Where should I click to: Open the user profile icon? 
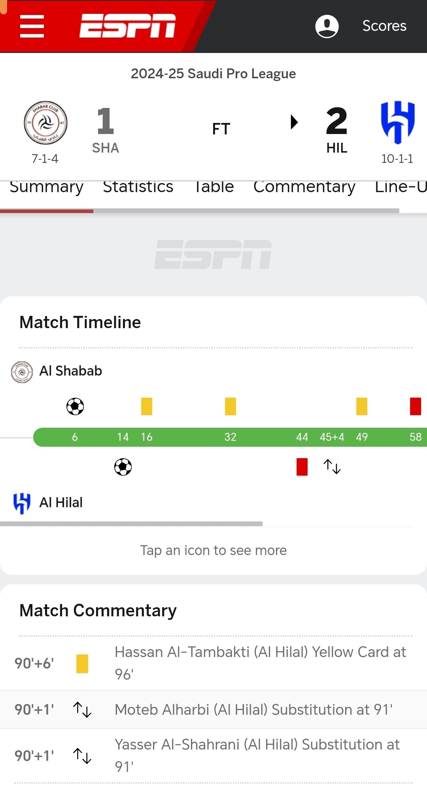tap(327, 26)
